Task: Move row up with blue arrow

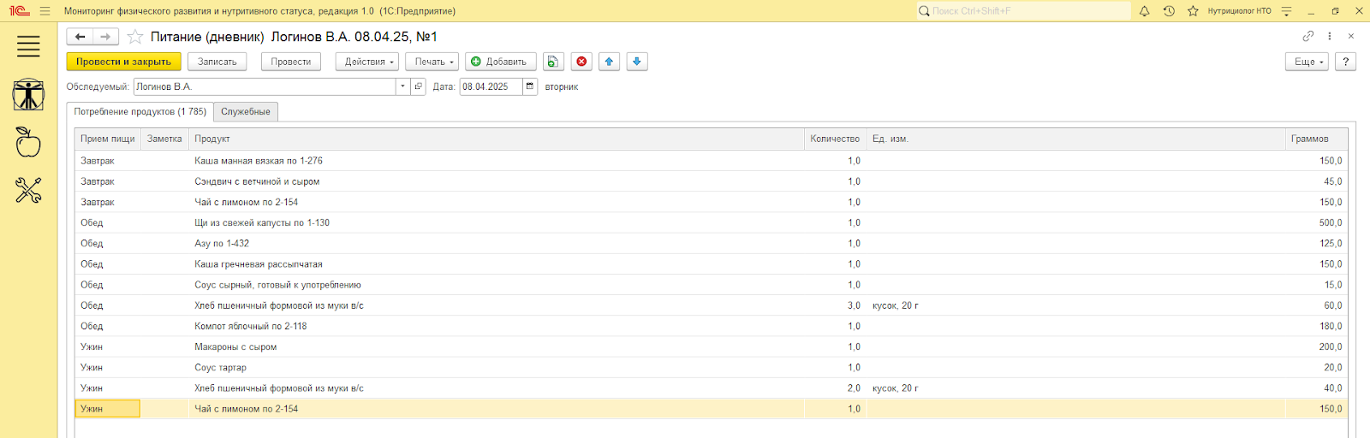Action: pos(609,62)
